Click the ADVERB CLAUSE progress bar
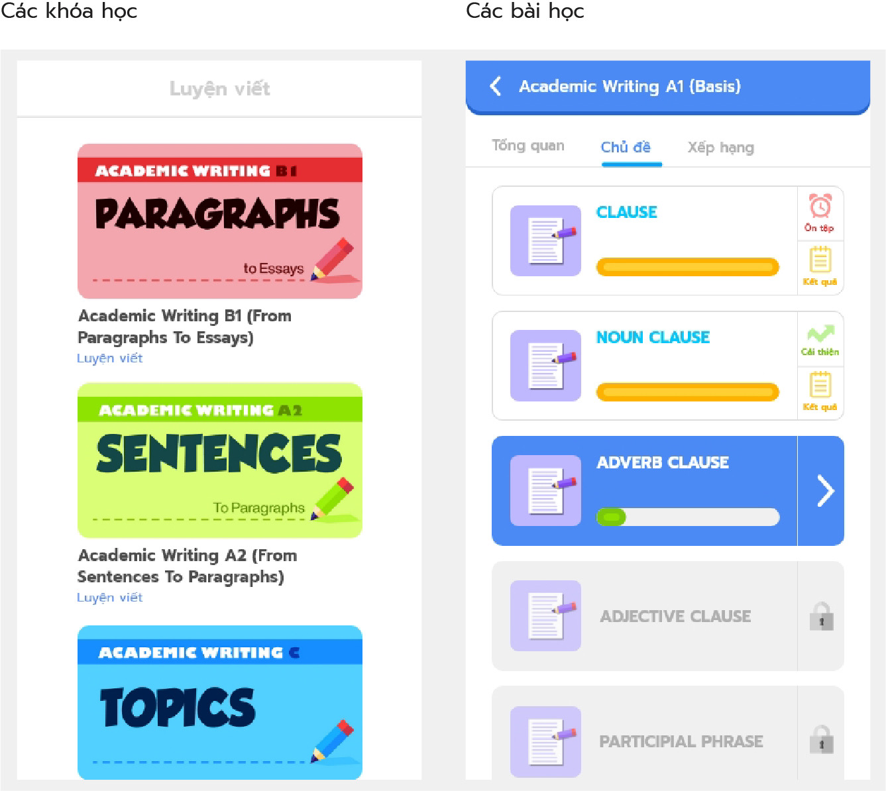The width and height of the screenshot is (886, 791). click(687, 517)
